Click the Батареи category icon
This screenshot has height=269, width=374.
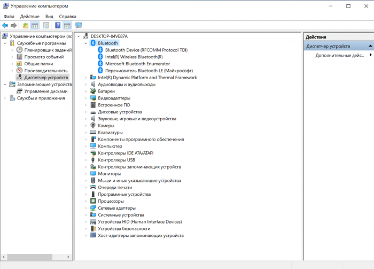pos(93,91)
